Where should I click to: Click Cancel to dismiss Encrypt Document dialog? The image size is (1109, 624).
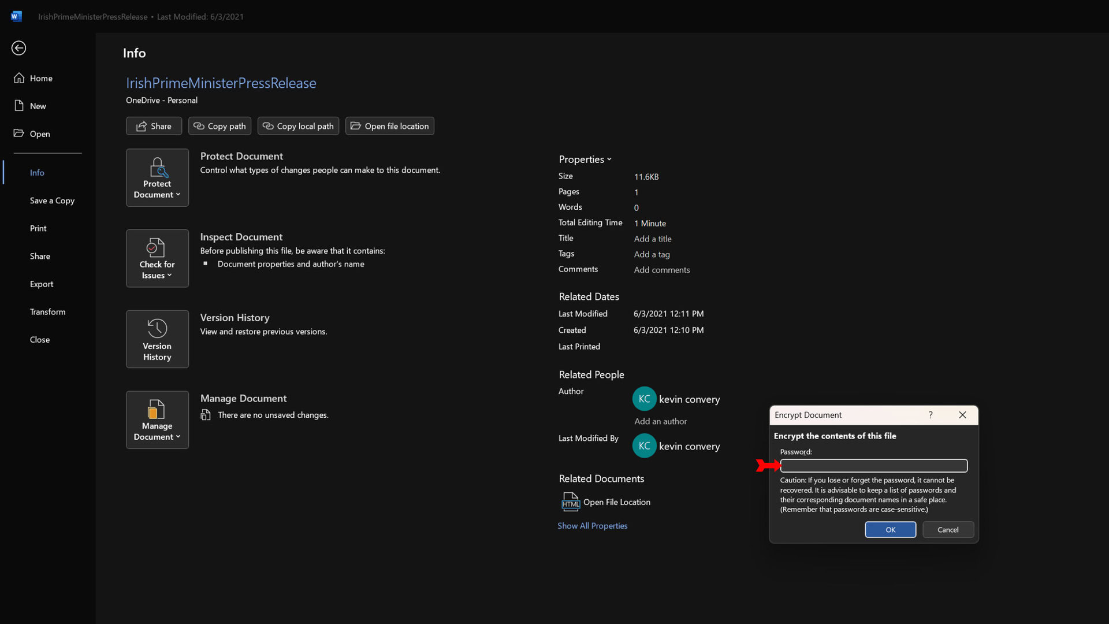(947, 529)
